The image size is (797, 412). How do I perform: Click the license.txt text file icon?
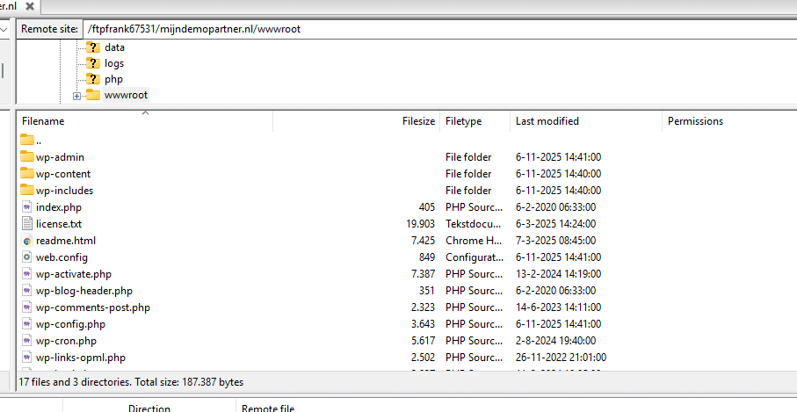click(x=27, y=223)
